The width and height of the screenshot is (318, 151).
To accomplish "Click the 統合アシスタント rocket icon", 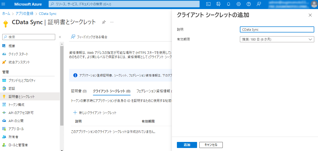I will tap(4, 62).
